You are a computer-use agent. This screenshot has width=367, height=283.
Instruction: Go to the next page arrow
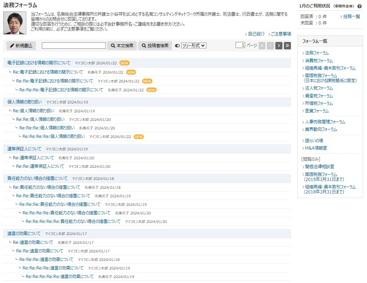pos(279,46)
